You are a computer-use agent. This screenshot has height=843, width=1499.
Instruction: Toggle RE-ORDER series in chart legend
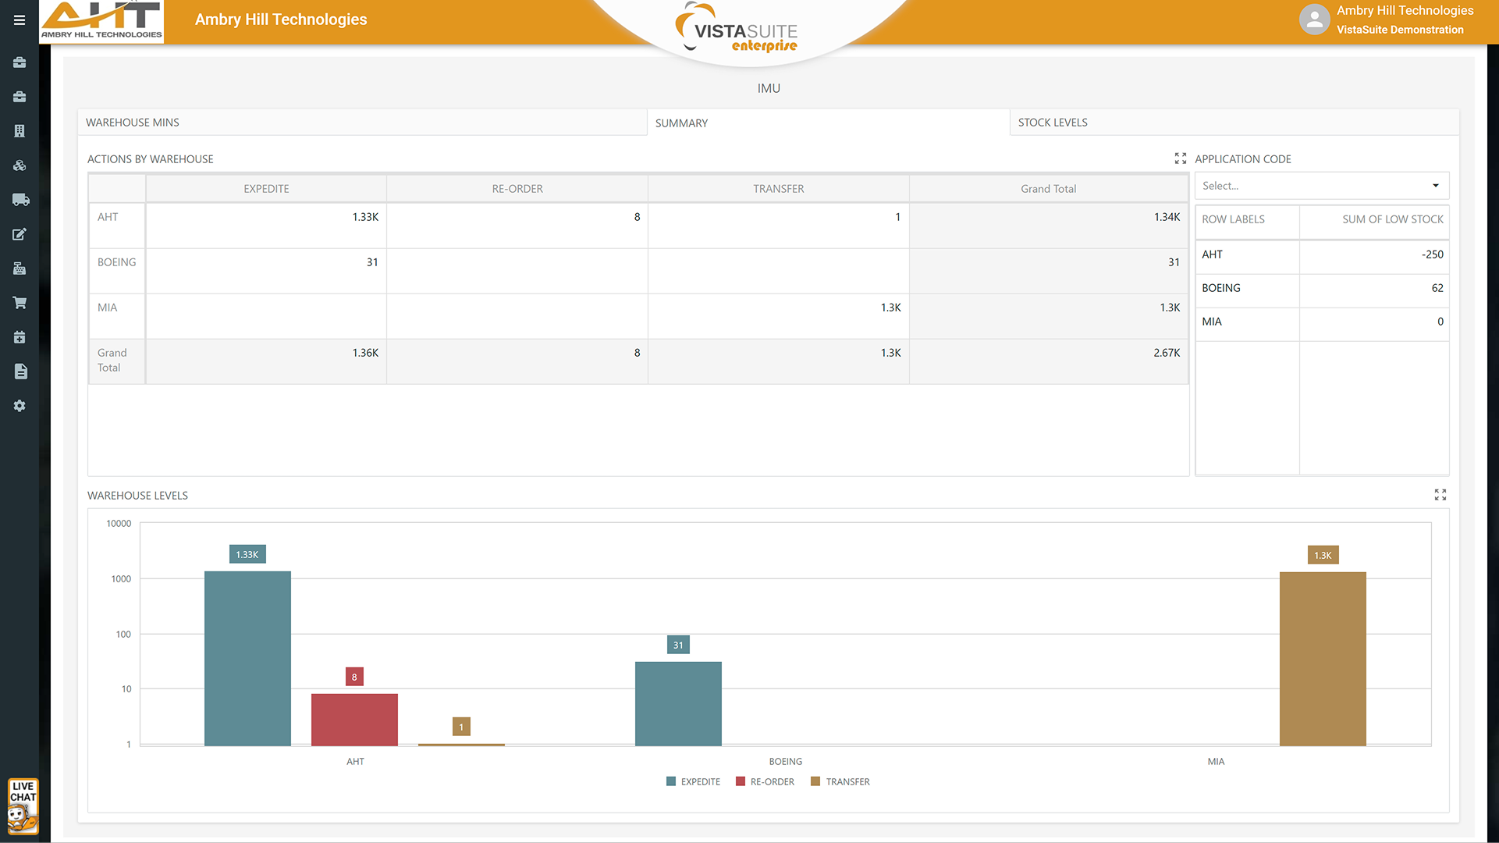pos(765,781)
